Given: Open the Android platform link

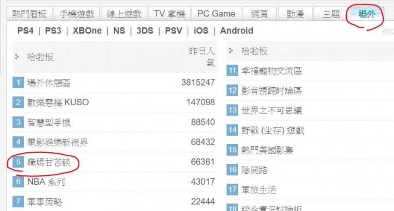Looking at the screenshot, I should 237,31.
